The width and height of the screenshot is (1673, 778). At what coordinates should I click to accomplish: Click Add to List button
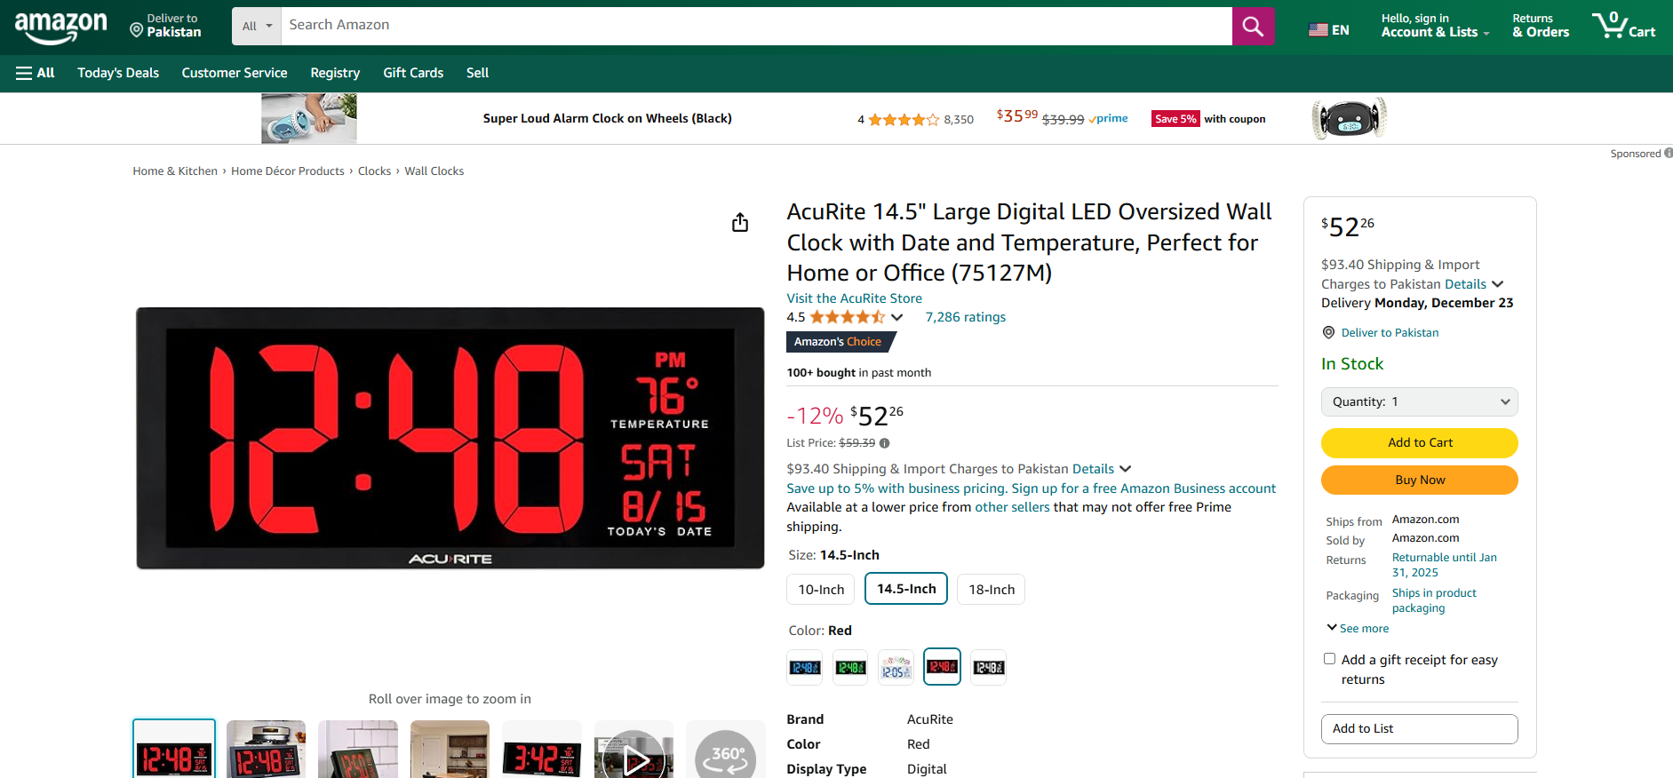[x=1419, y=728]
